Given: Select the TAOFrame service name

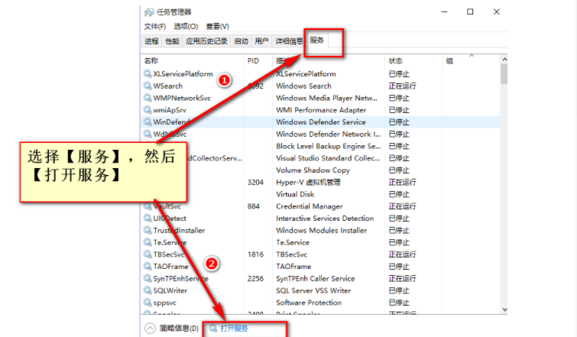Looking at the screenshot, I should click(x=170, y=267).
